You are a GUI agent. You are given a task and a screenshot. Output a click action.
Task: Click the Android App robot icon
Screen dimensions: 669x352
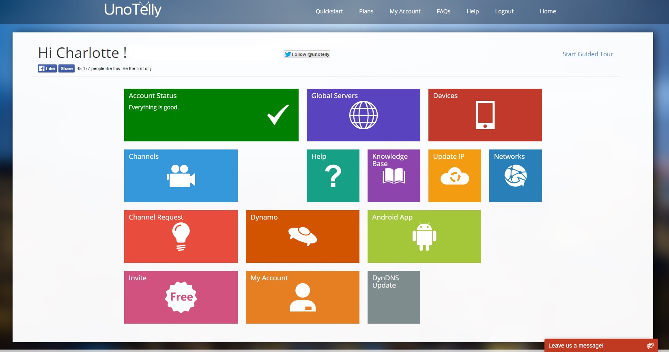(424, 237)
